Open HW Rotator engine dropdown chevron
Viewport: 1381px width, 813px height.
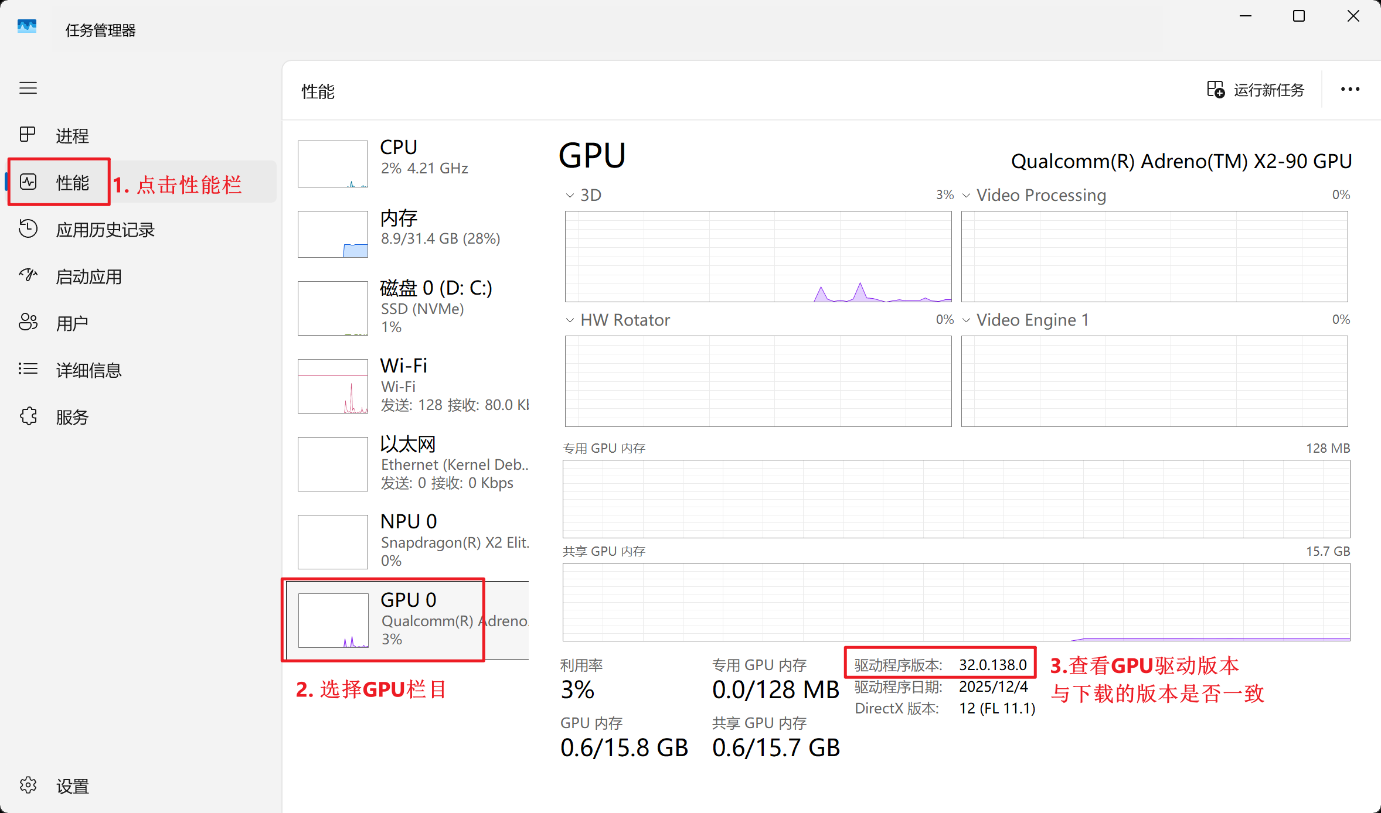[570, 320]
